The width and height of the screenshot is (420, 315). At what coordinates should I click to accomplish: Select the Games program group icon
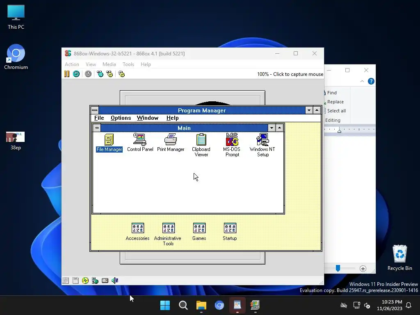pos(199,232)
